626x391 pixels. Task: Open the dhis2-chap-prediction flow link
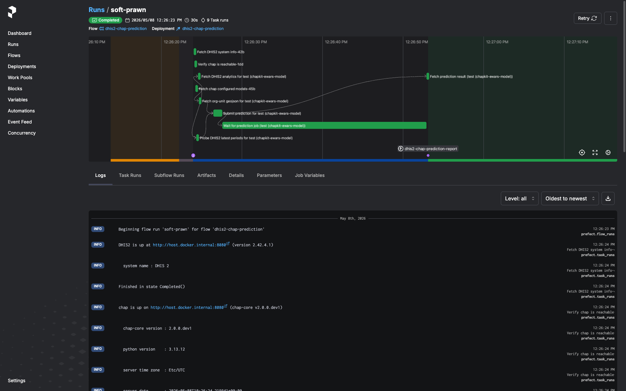pos(126,29)
